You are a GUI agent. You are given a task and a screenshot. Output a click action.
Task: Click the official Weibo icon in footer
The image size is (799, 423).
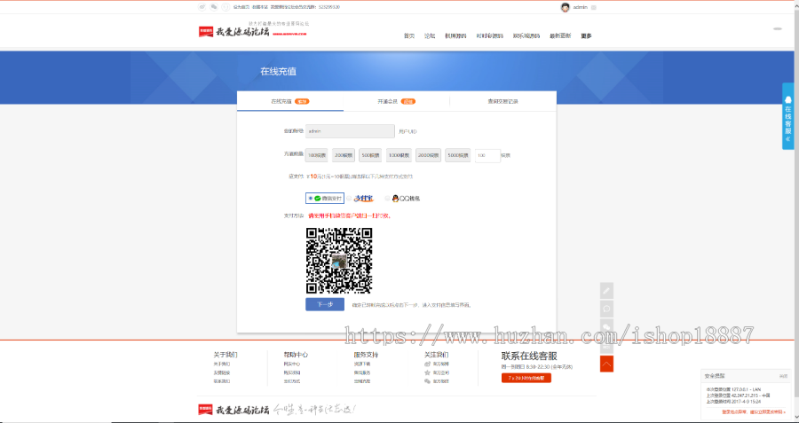(x=427, y=364)
